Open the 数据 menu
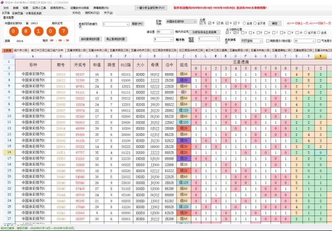 click(x=16, y=8)
